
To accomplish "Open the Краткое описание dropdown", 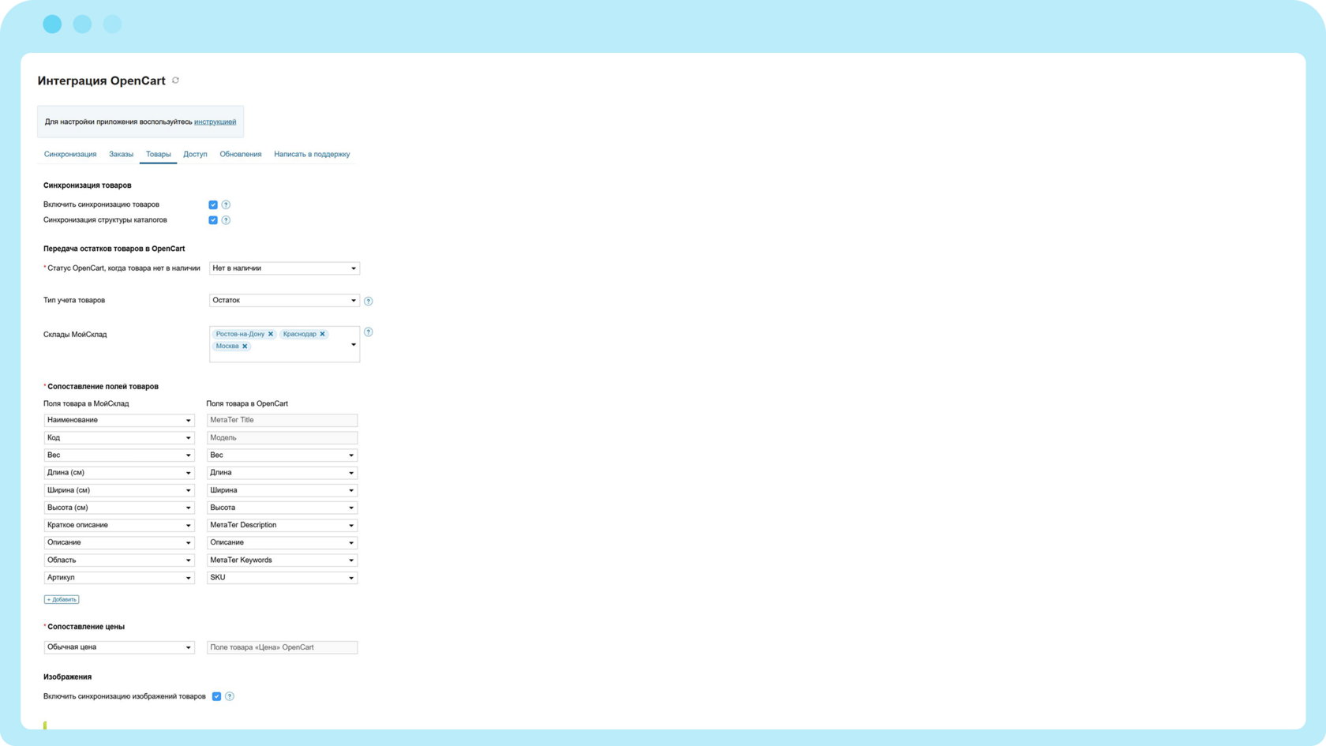I will 119,525.
